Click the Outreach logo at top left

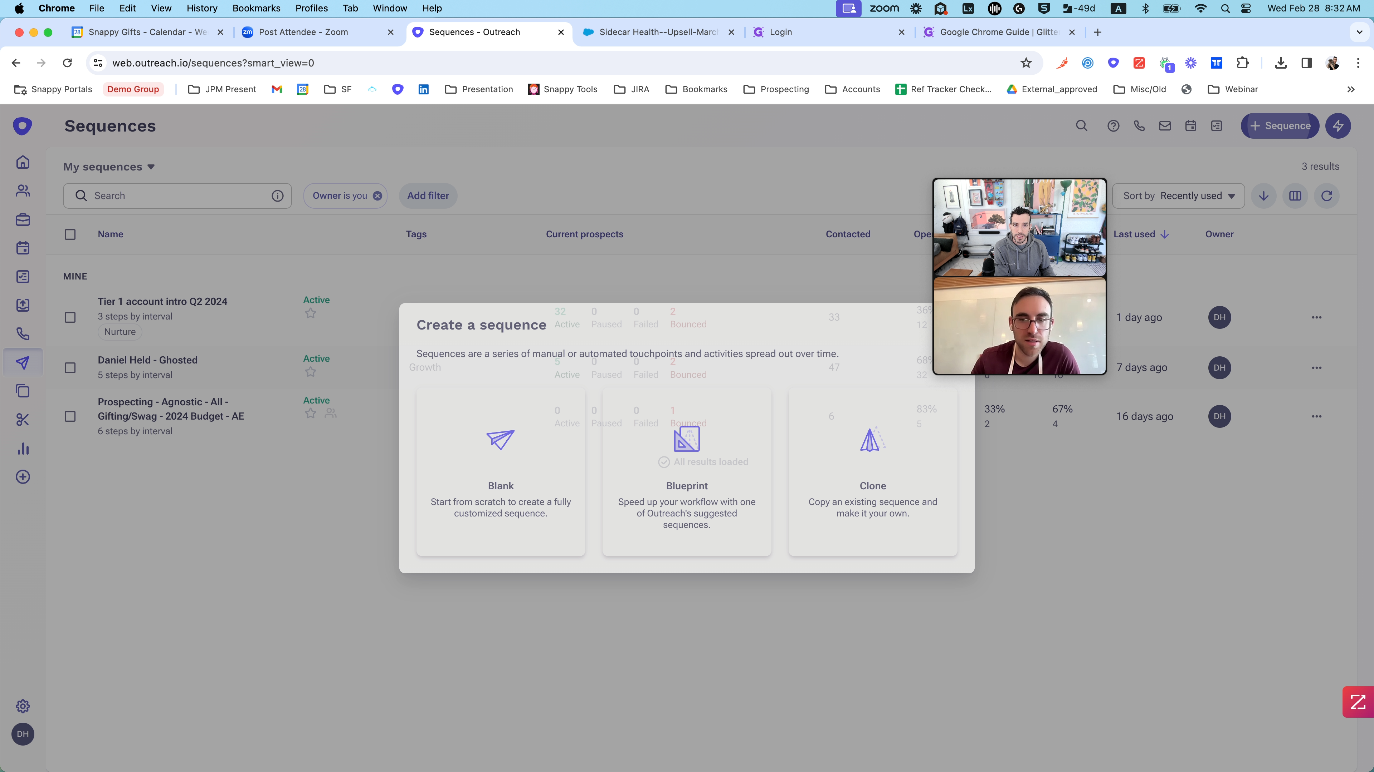pyautogui.click(x=23, y=126)
